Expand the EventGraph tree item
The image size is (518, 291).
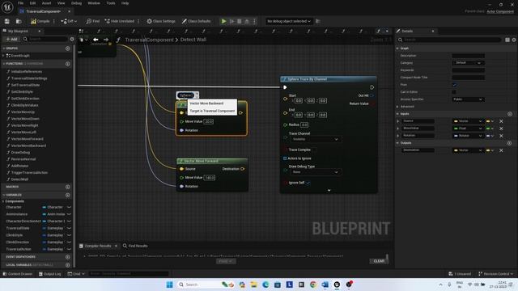(x=3, y=56)
